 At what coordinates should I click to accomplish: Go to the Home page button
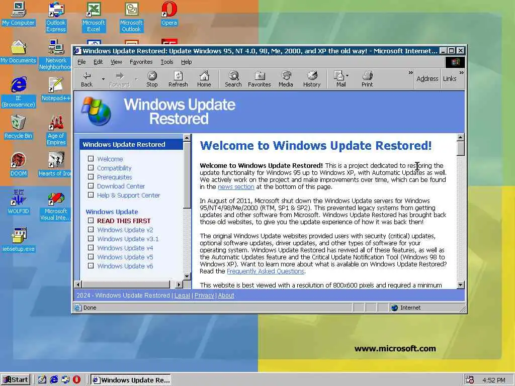[204, 79]
